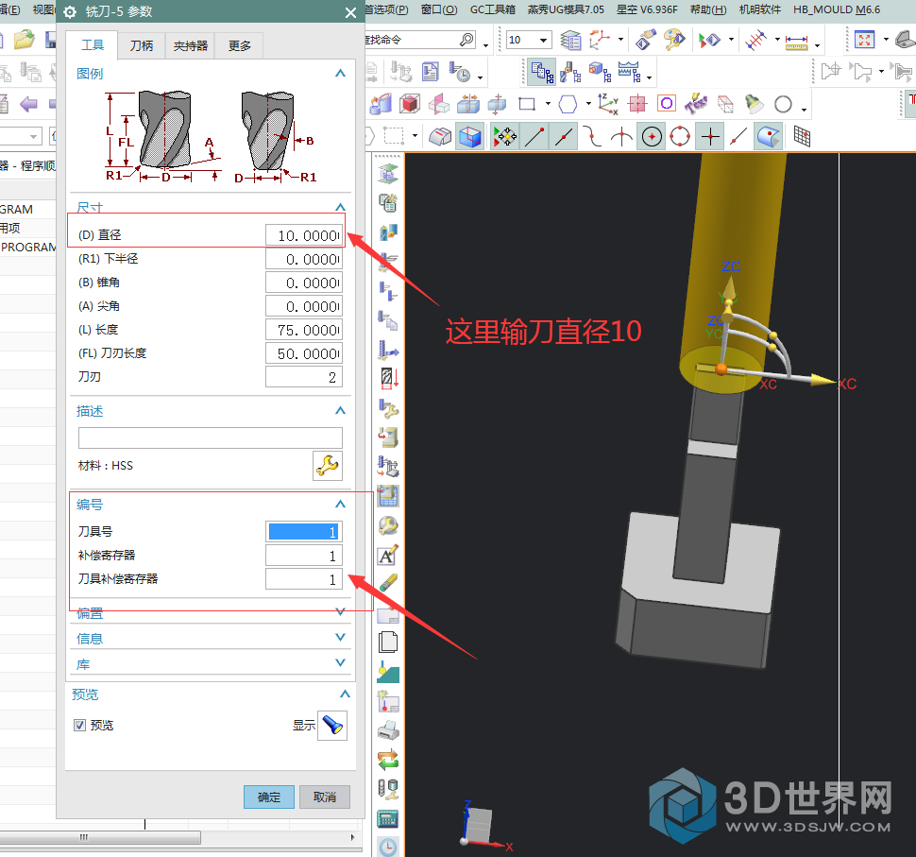Switch to program order view icon
This screenshot has height=857, width=916.
pos(542,73)
